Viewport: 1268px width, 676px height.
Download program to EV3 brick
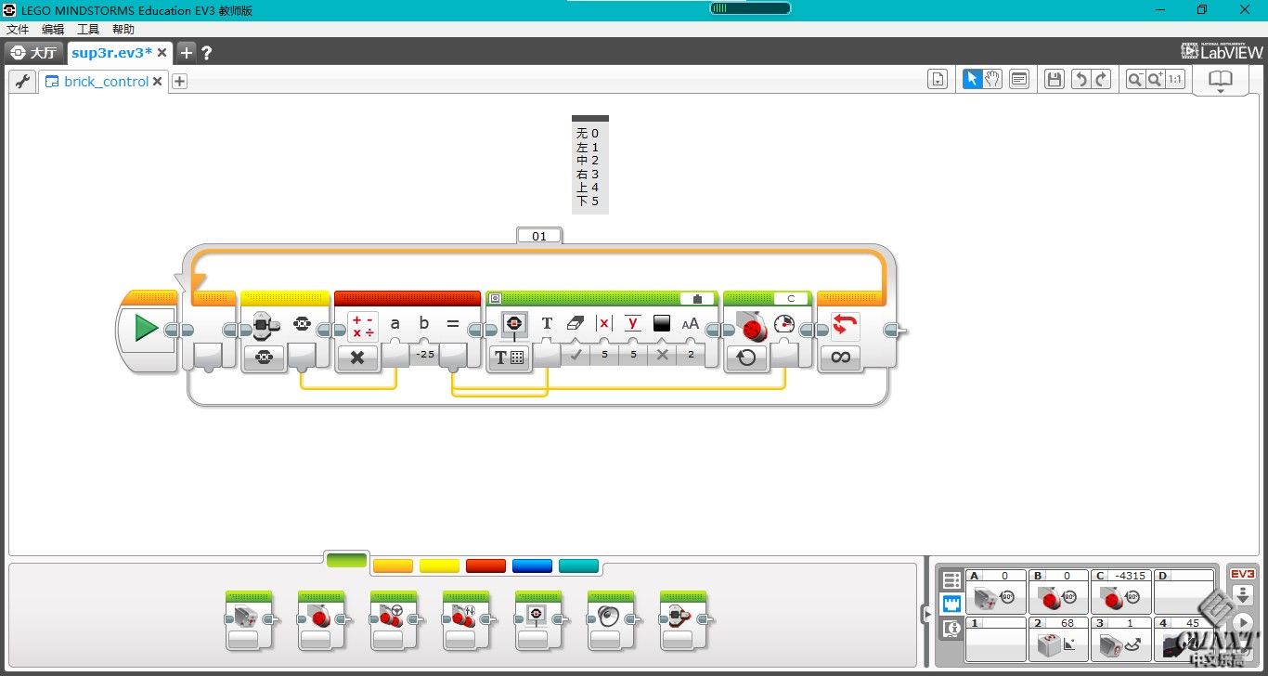(x=1242, y=594)
